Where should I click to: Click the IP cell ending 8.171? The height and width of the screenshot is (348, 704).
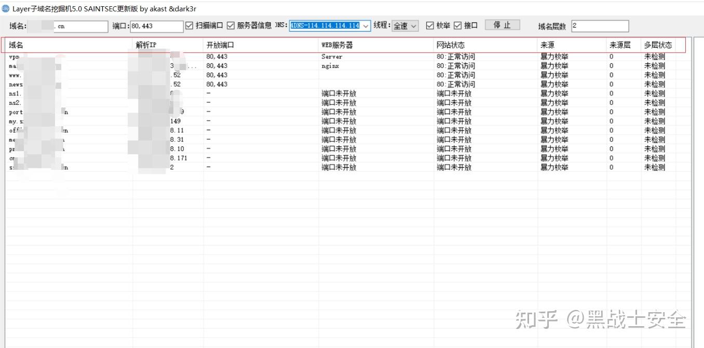point(168,158)
